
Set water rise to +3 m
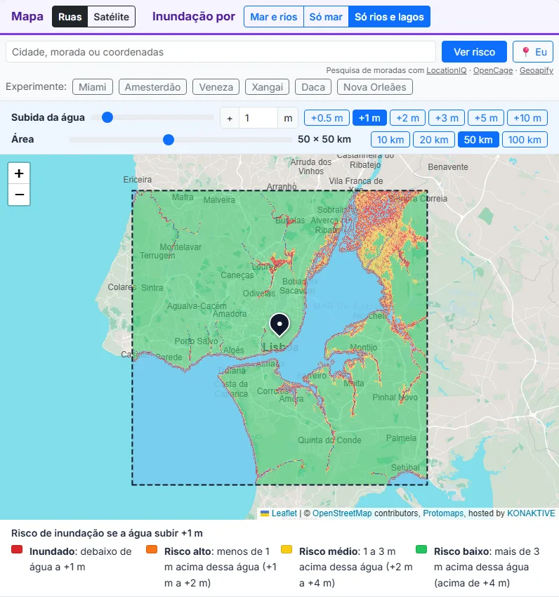pyautogui.click(x=447, y=118)
